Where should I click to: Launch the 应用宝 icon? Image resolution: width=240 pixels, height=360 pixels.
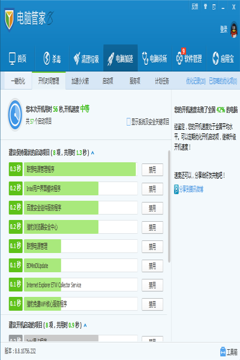pyautogui.click(x=216, y=58)
